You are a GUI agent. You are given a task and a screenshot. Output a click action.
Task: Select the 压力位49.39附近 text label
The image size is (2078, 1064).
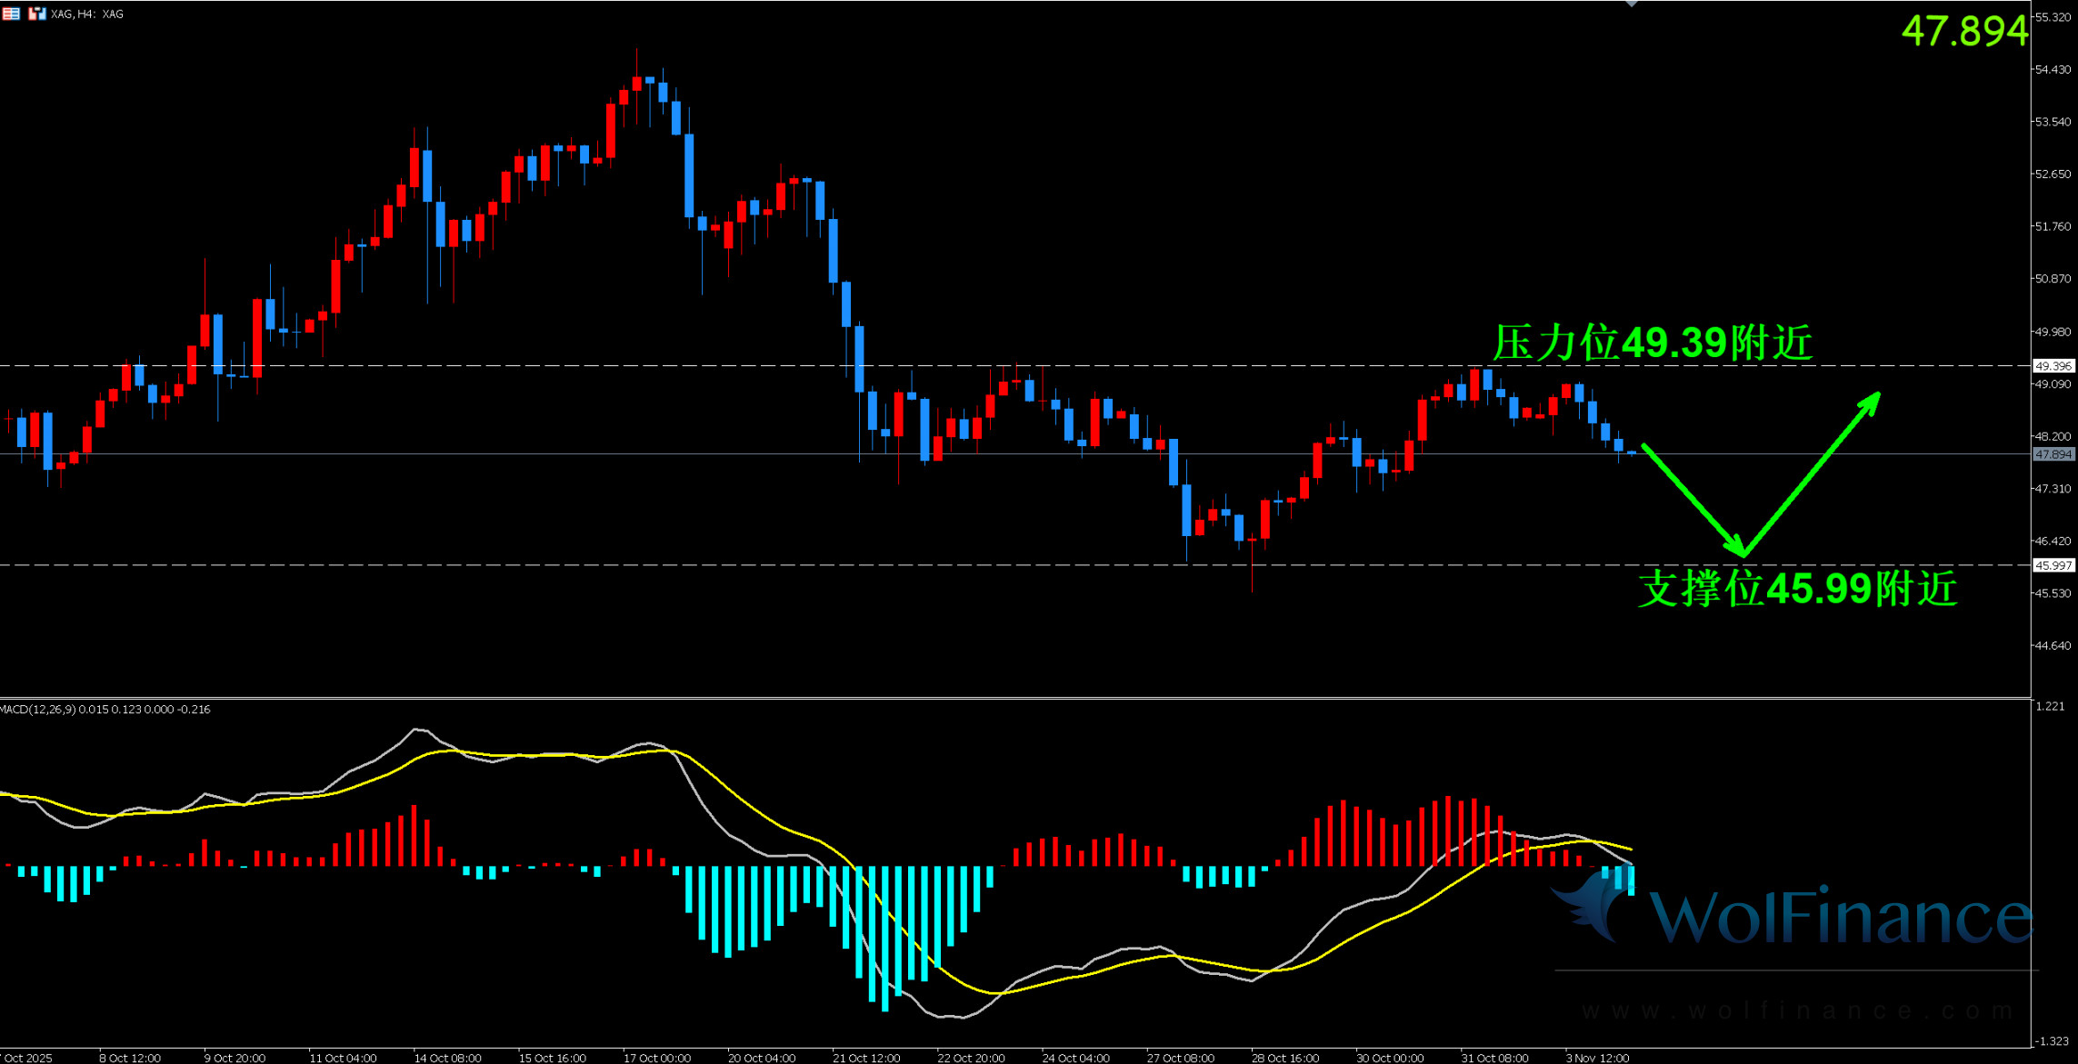coord(1652,343)
